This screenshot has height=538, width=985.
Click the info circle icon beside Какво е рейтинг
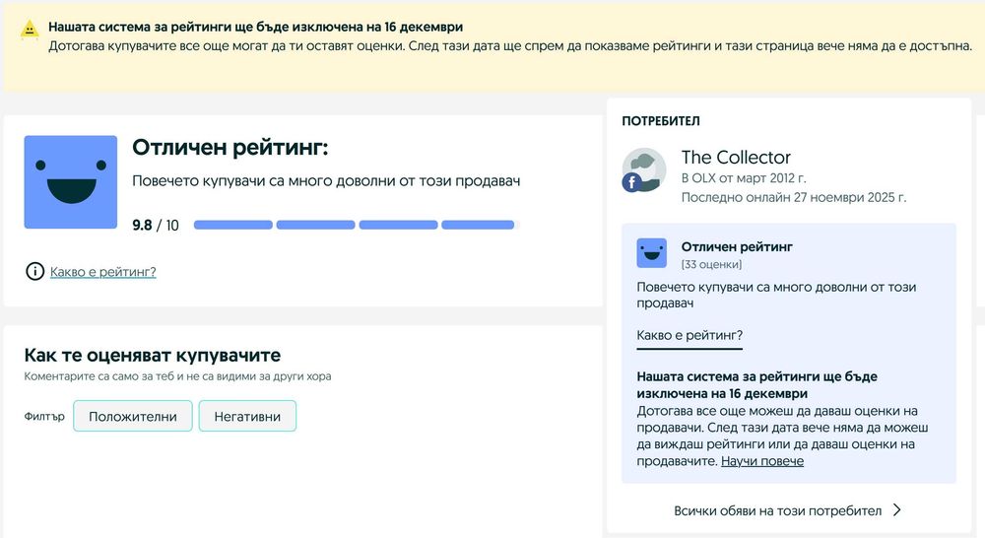(34, 272)
